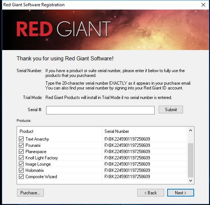Deselect the Image Lounge checkbox
The image size is (210, 205).
(x=21, y=164)
